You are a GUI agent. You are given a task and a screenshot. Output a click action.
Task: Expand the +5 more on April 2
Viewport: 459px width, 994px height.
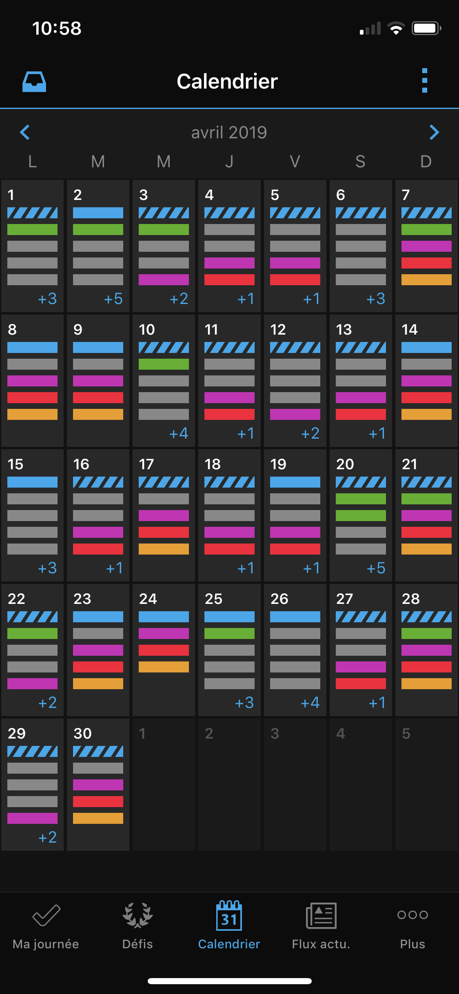[x=113, y=299]
